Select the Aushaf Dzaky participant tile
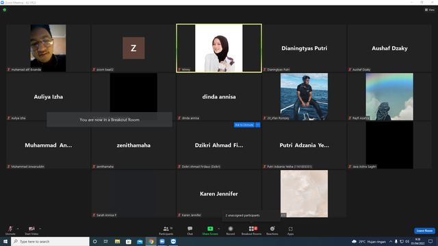 389,48
